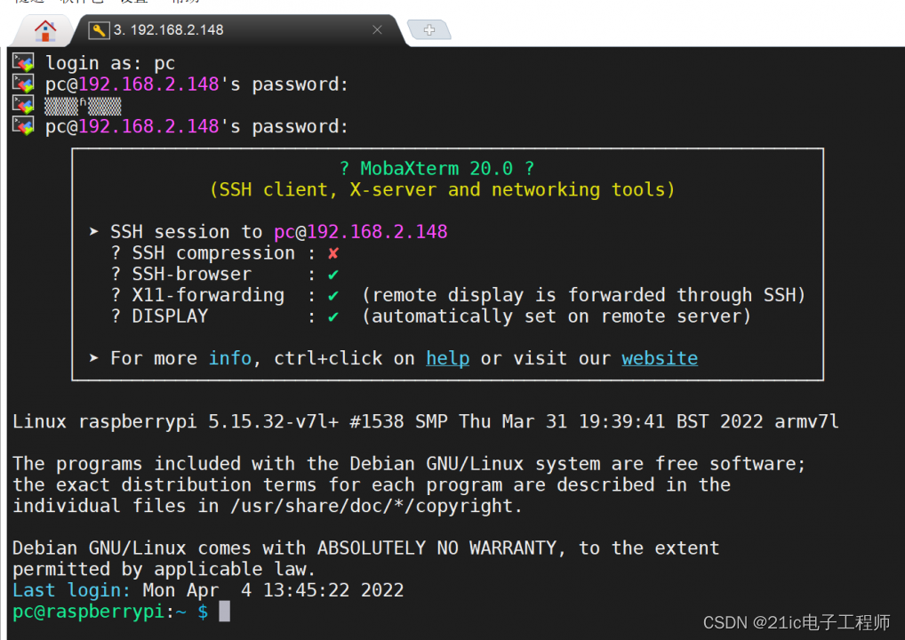Open the website link in the banner
Image resolution: width=905 pixels, height=640 pixels.
pos(659,358)
